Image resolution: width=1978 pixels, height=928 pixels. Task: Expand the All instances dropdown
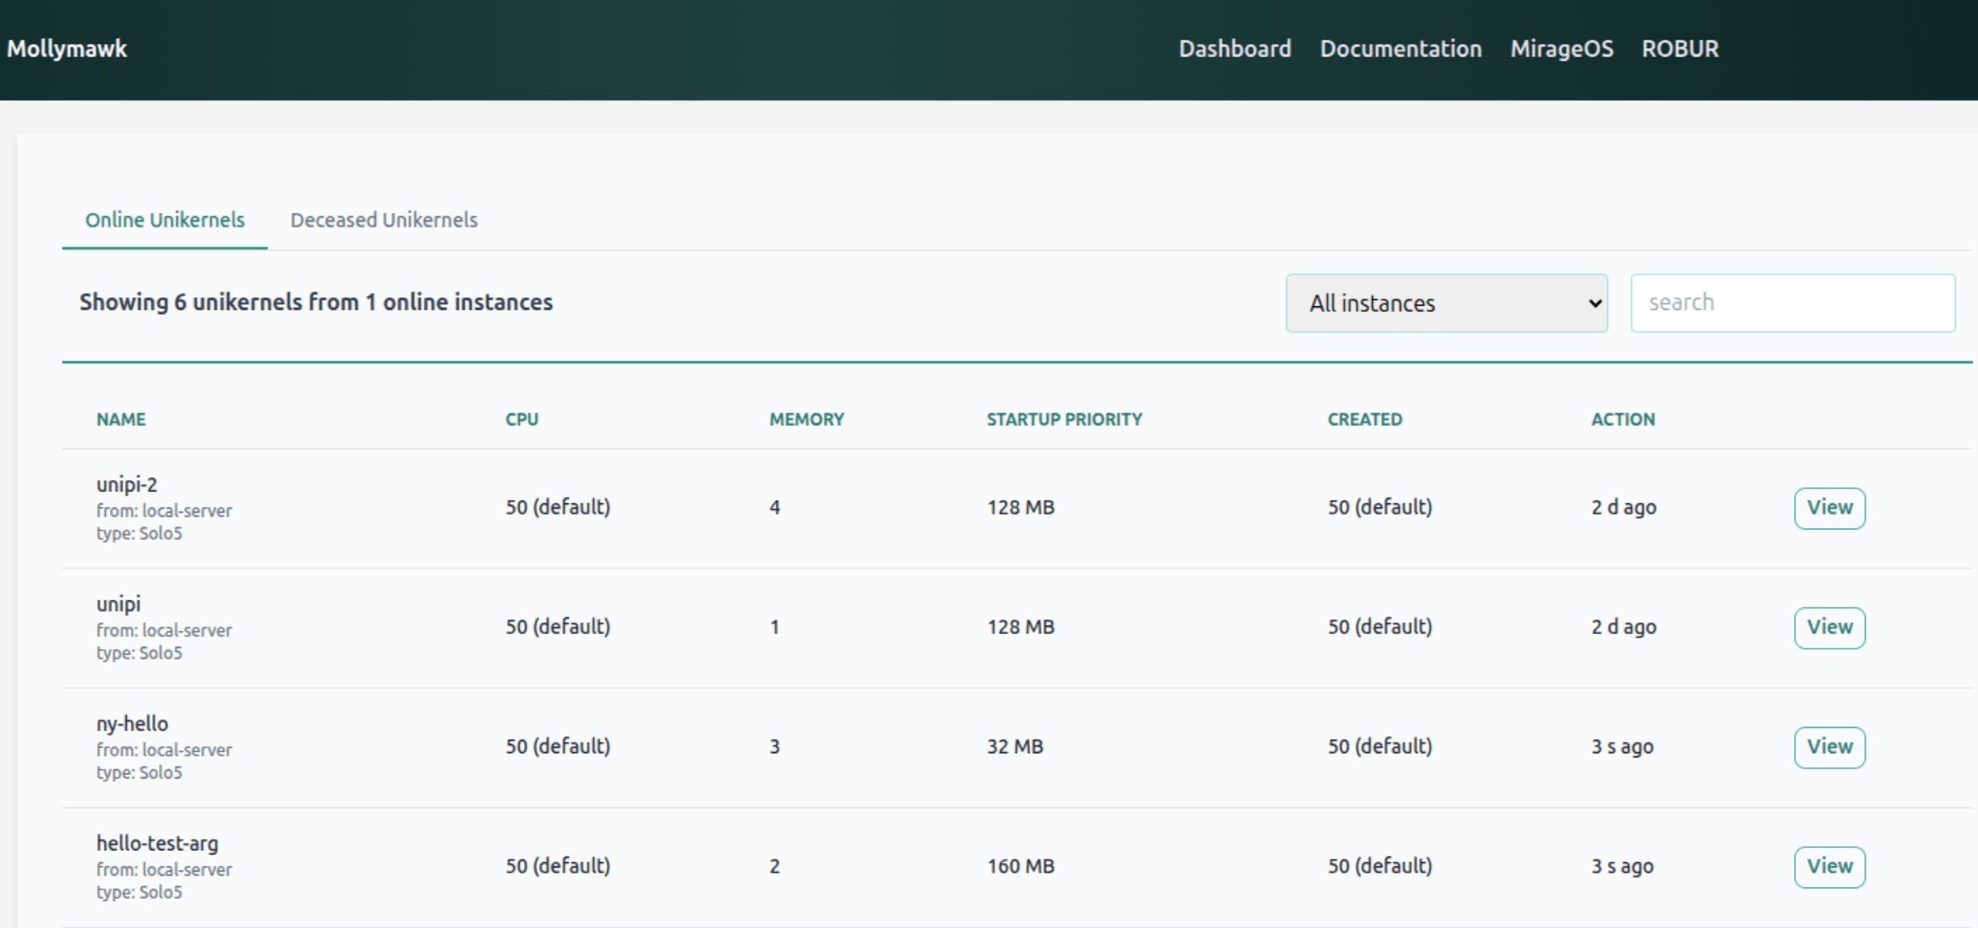coord(1447,302)
